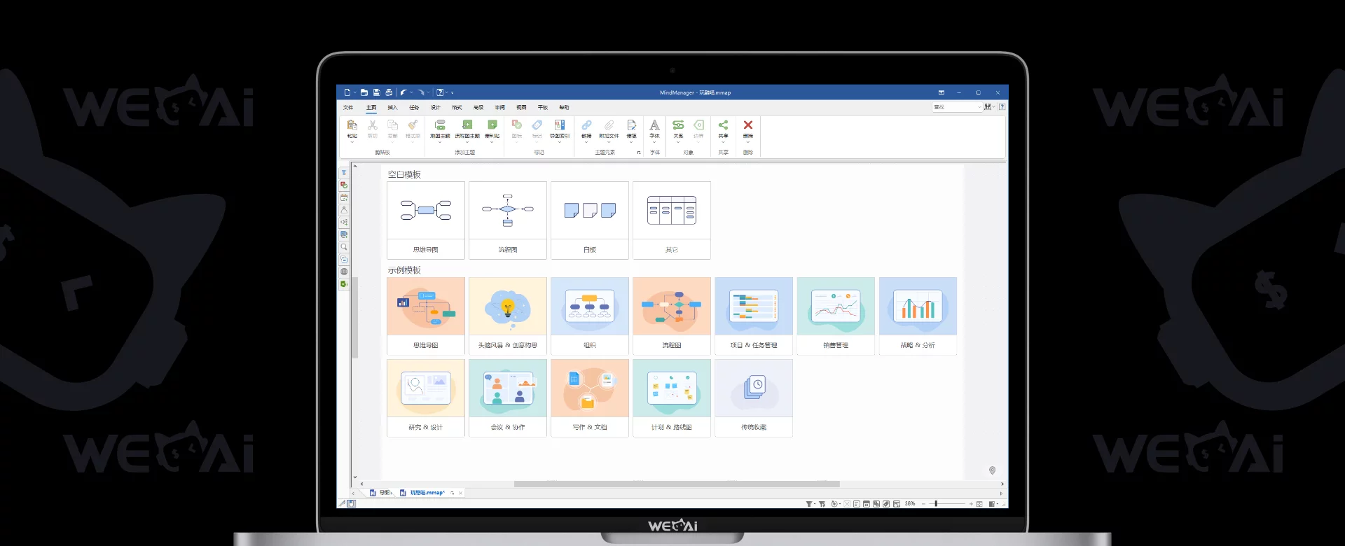Click the Font (字体) letter A icon
The width and height of the screenshot is (1345, 546).
pos(654,125)
